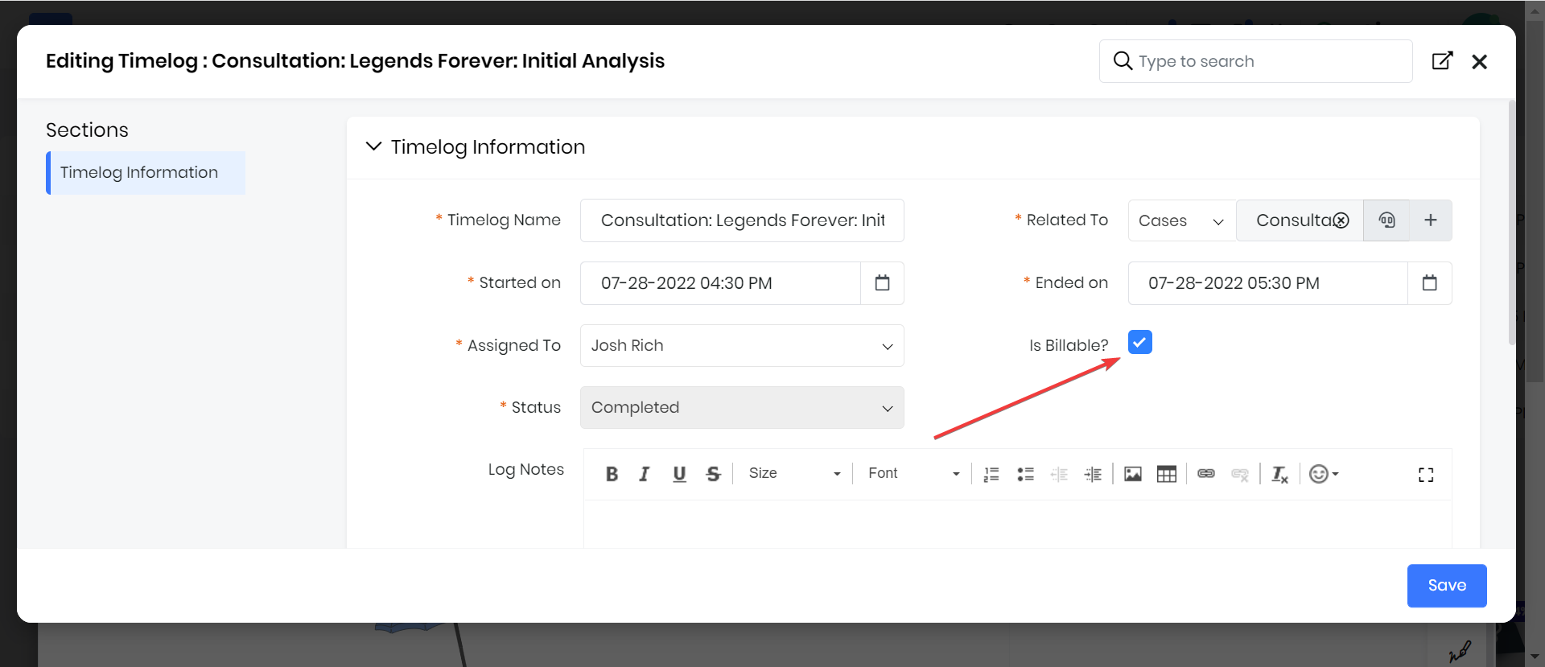Apply underline formatting in editor toolbar
The height and width of the screenshot is (667, 1545).
pyautogui.click(x=679, y=474)
